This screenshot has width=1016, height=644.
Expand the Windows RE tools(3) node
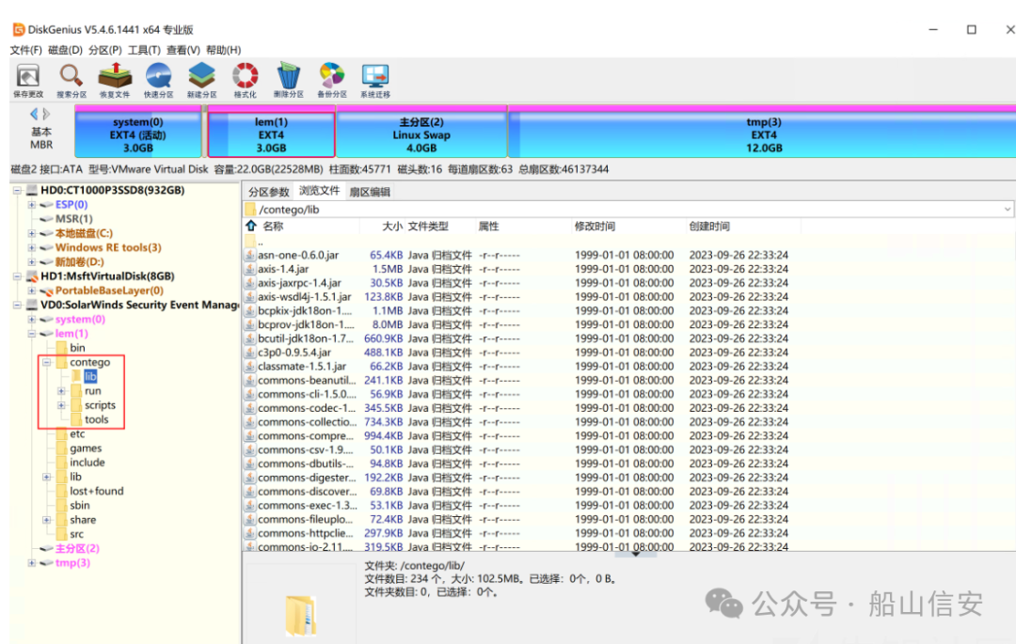(32, 247)
